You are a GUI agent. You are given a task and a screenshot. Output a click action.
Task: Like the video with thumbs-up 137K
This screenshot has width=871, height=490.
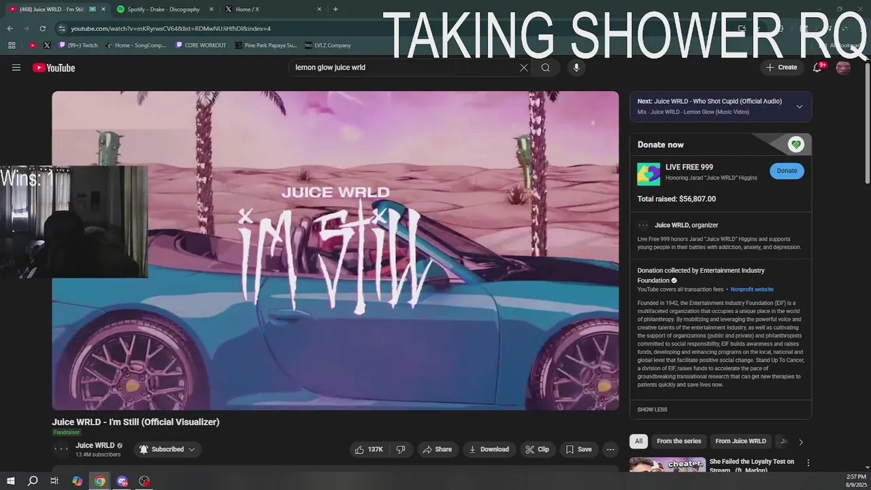pyautogui.click(x=369, y=449)
